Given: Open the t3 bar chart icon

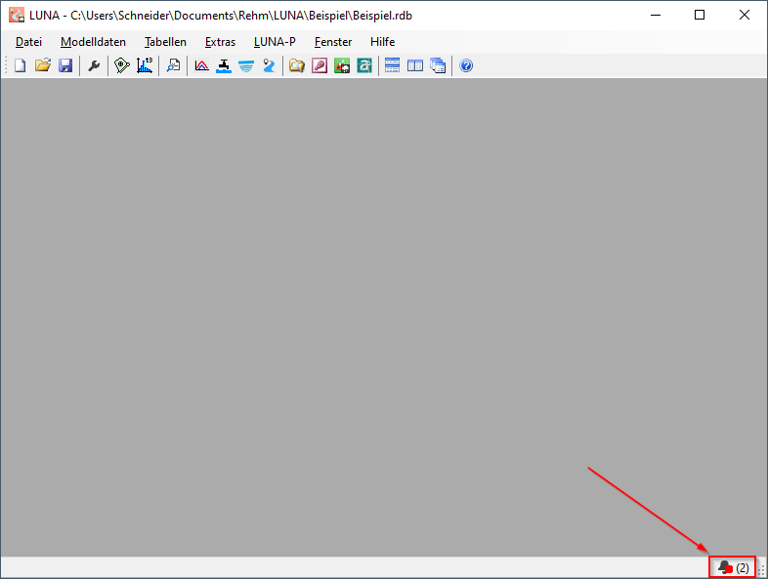Looking at the screenshot, I should pyautogui.click(x=145, y=65).
